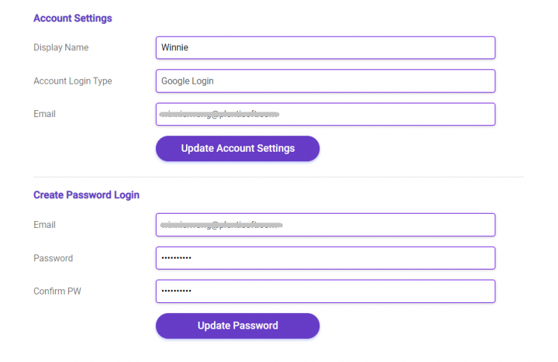Image resolution: width=558 pixels, height=362 pixels.
Task: Click the Update Password button
Action: (x=237, y=326)
